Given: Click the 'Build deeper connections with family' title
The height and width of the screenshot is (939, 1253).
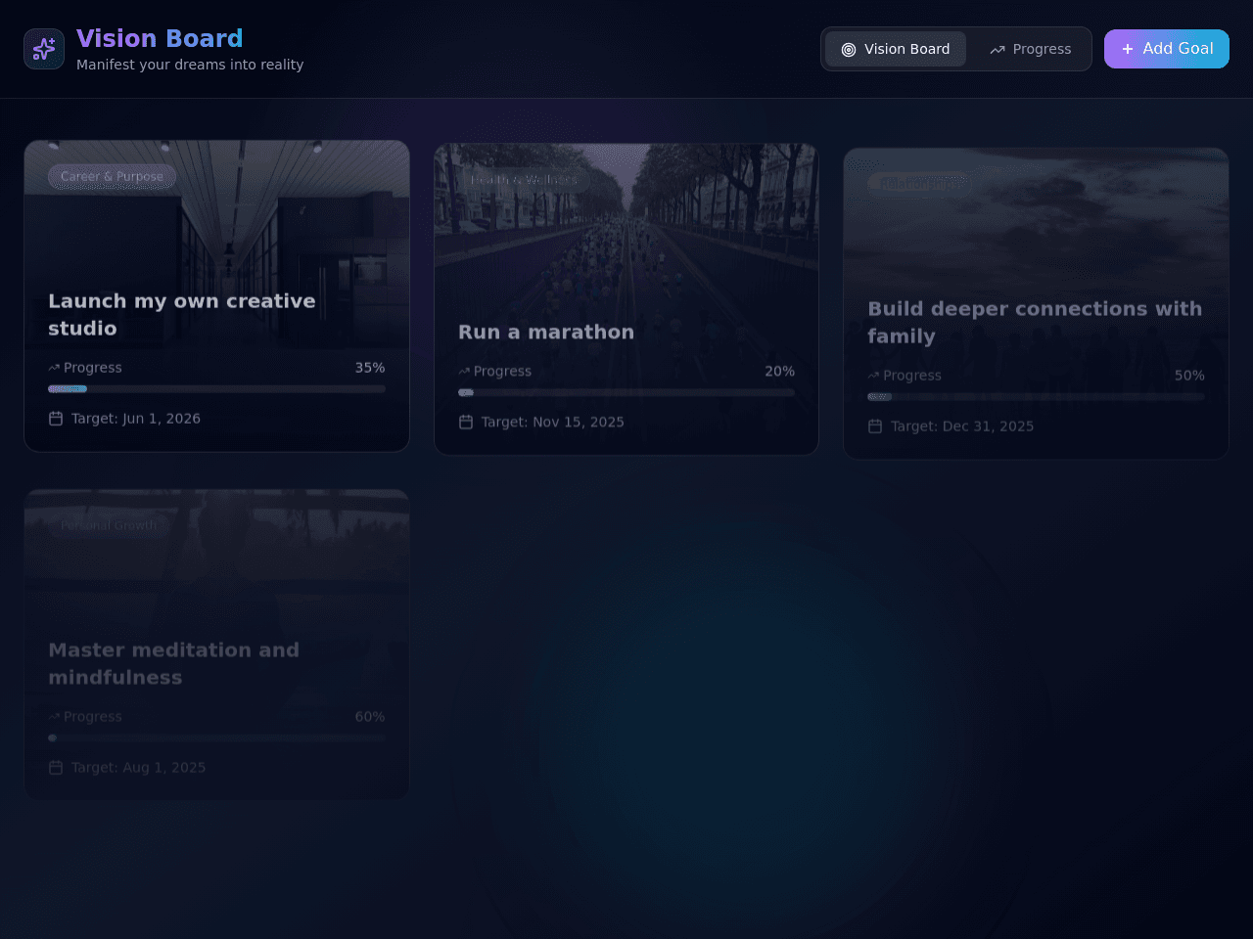Looking at the screenshot, I should click(1035, 323).
